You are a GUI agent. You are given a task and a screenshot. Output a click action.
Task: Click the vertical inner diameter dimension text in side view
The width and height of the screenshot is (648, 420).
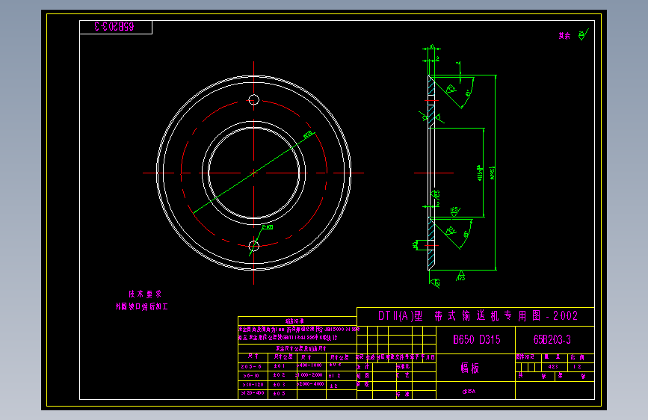coord(479,173)
